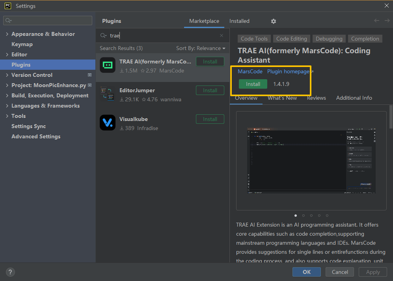This screenshot has height=281, width=393.
Task: Expand the Languages & Frameworks section
Action: tap(7, 106)
